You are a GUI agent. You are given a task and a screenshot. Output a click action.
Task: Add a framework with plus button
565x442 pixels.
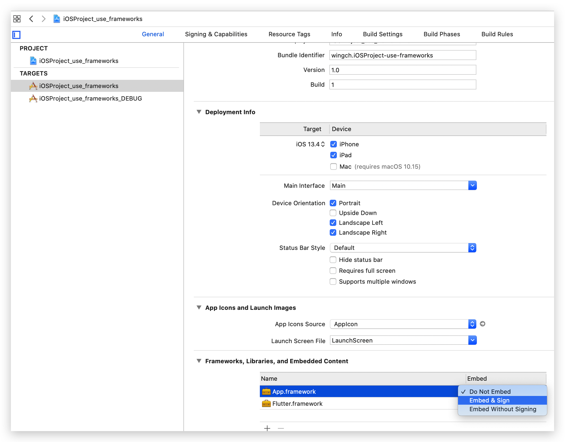pos(267,428)
